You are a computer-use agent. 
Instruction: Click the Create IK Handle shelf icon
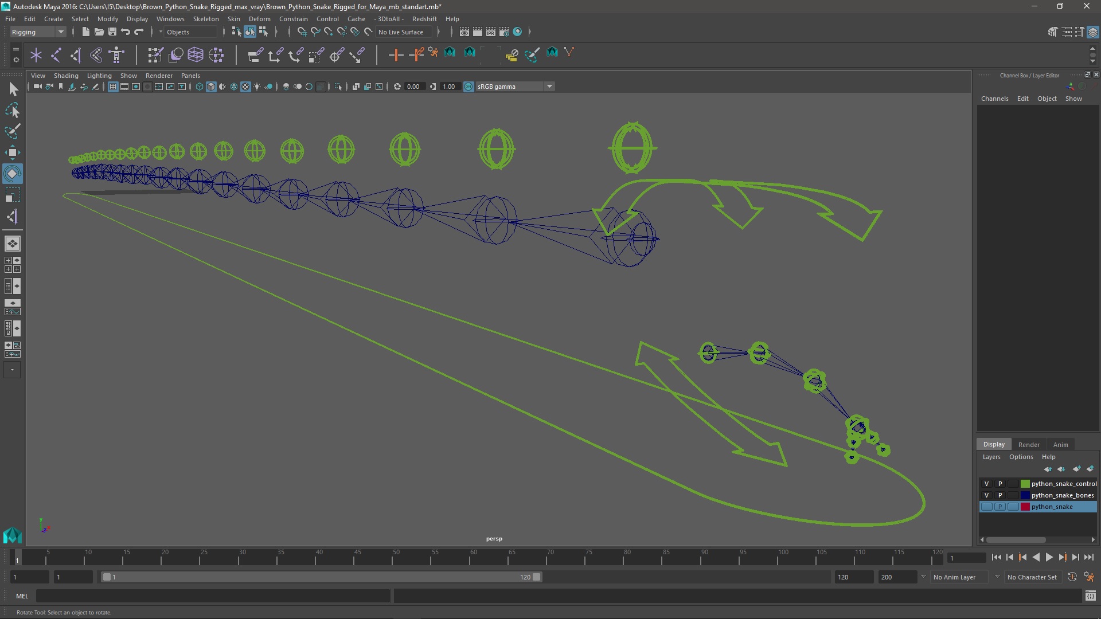pyautogui.click(x=76, y=55)
